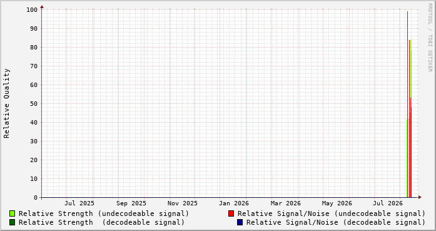The image size is (436, 231).
Task: Click the 100 value on the y-axis
Action: coord(32,10)
